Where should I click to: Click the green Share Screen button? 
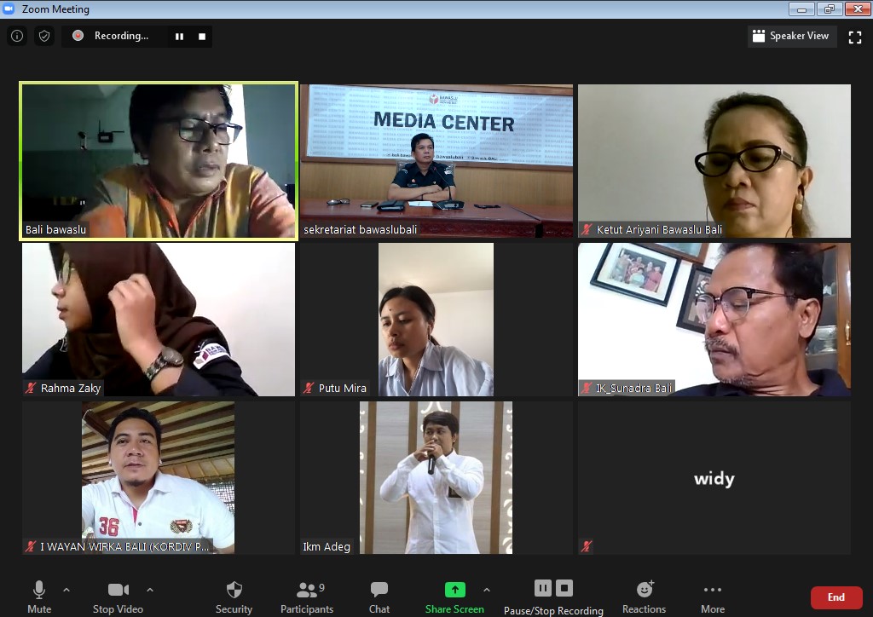point(454,596)
